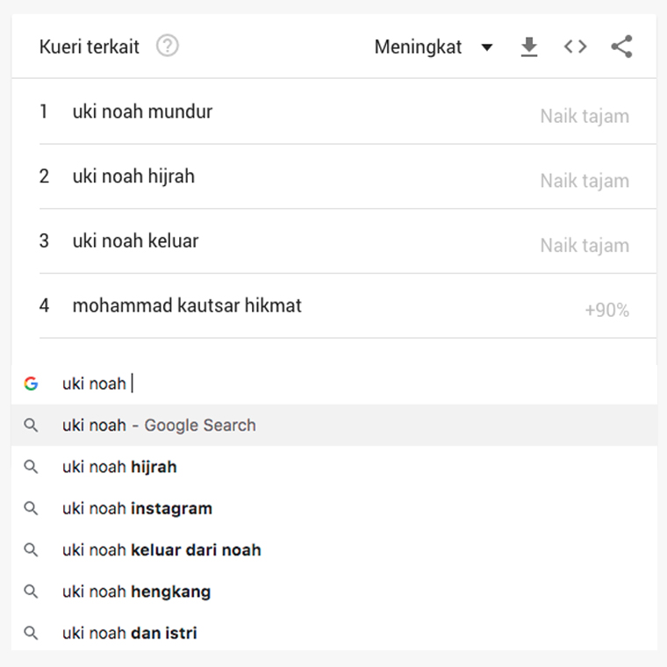Viewport: 667px width, 667px height.
Task: Click the Google logo icon
Action: pyautogui.click(x=31, y=384)
